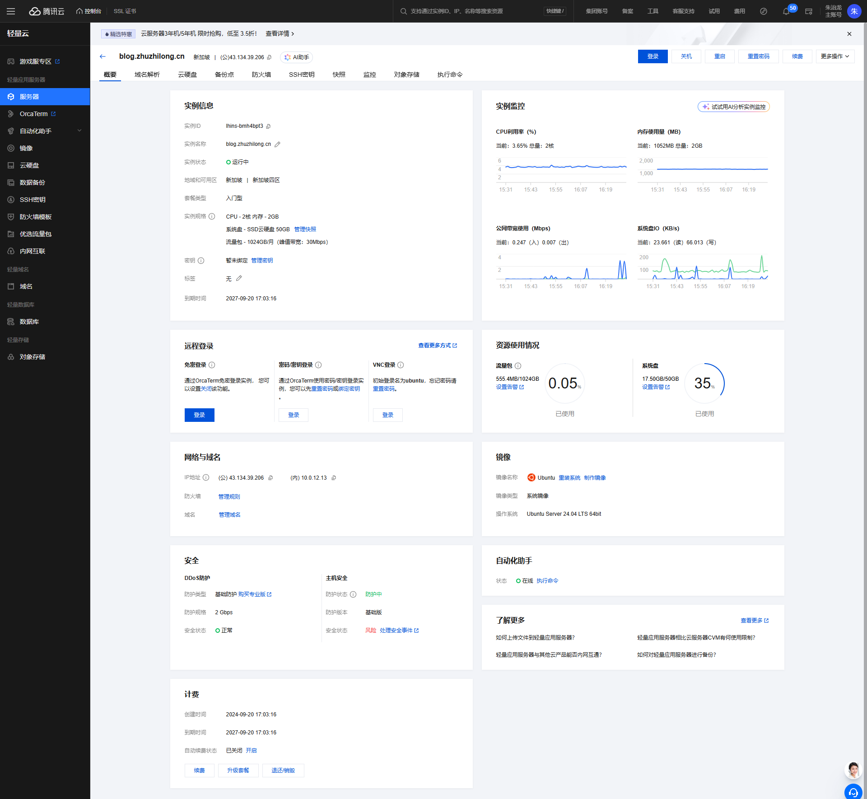This screenshot has width=867, height=799.
Task: Click the 购买专业版 link
Action: pos(255,594)
